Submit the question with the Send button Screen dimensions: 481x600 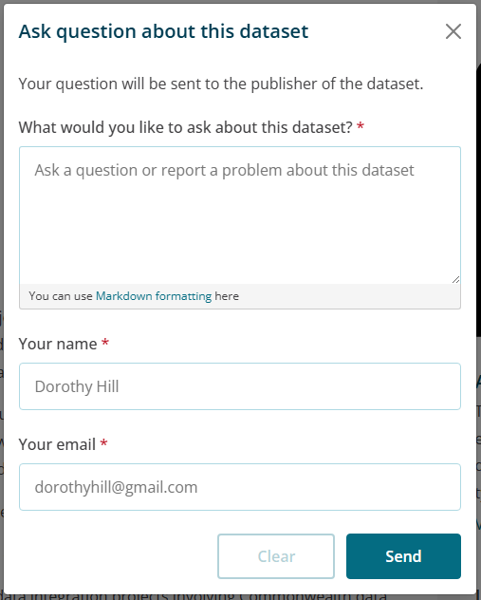[403, 556]
